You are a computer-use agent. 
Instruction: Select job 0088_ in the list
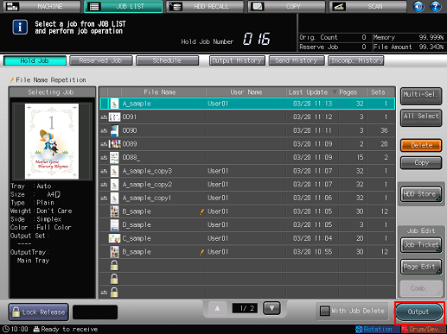(247, 158)
